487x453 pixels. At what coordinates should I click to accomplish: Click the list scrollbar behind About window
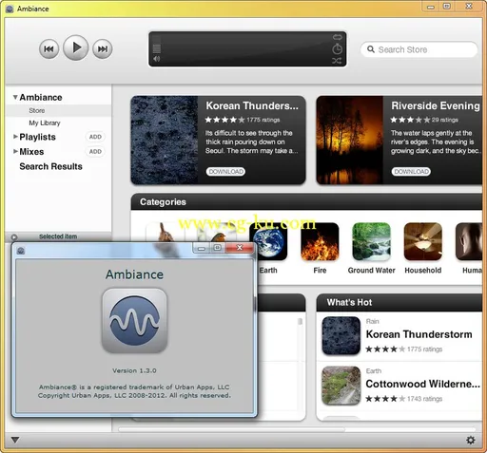pos(300,321)
